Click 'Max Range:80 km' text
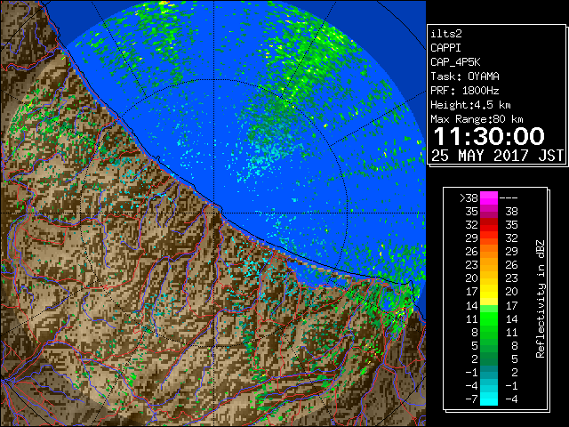569x427 pixels. tap(477, 119)
